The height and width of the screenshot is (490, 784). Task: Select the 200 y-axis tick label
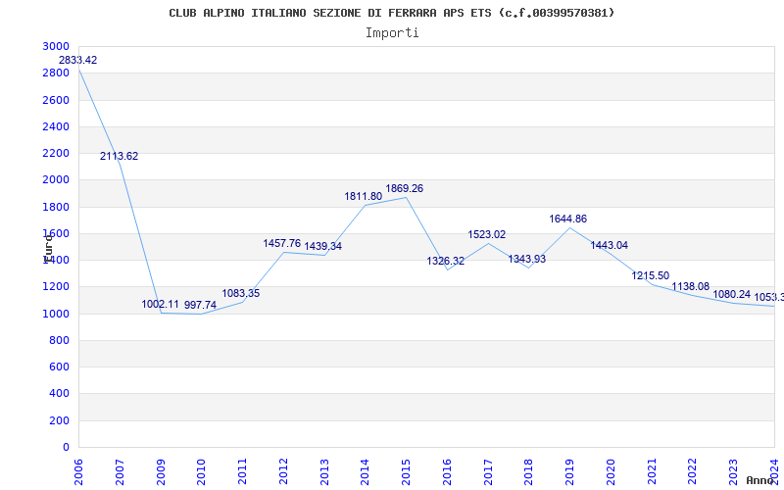coord(59,420)
